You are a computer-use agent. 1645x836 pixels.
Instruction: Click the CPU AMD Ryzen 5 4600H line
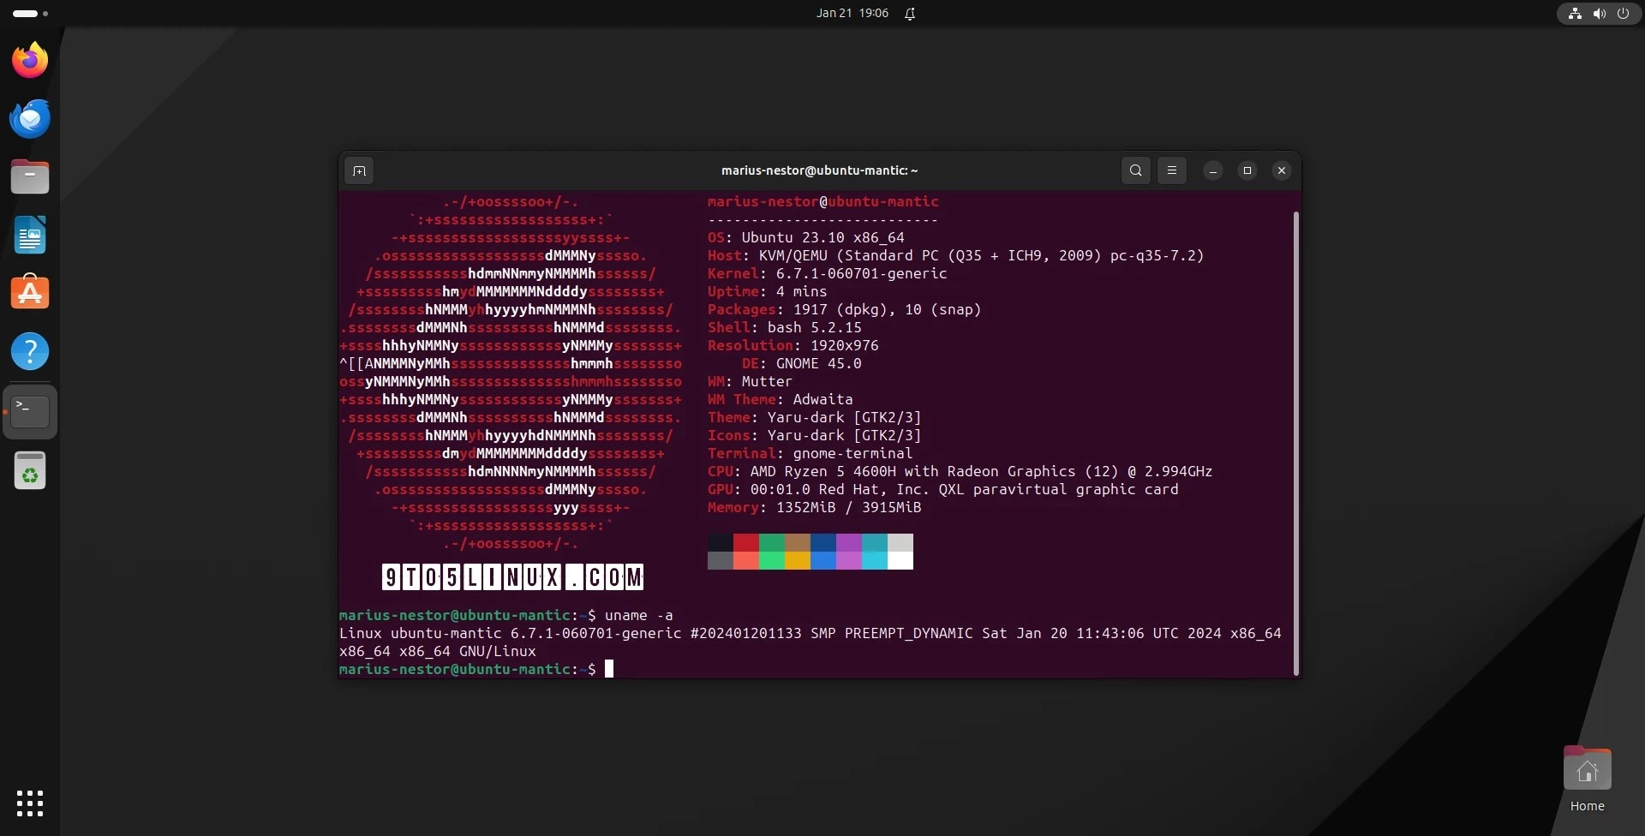click(960, 471)
